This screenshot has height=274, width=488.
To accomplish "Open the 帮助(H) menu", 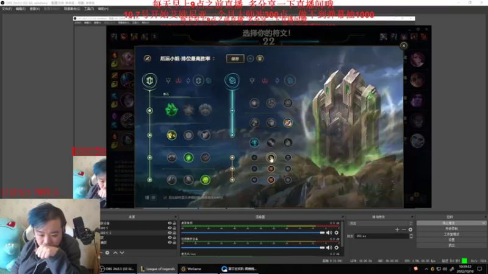I will [x=103, y=9].
